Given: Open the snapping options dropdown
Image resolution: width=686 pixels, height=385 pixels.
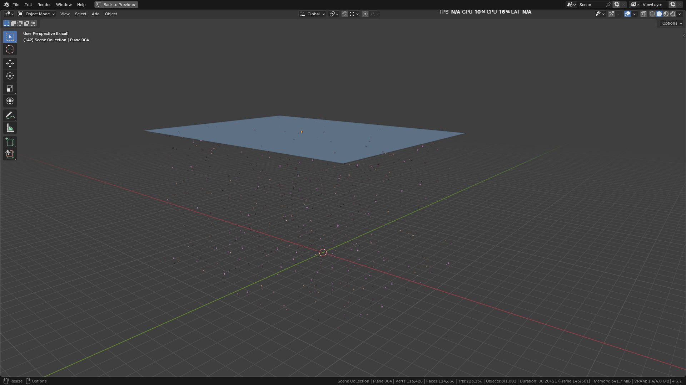Looking at the screenshot, I should pyautogui.click(x=354, y=14).
